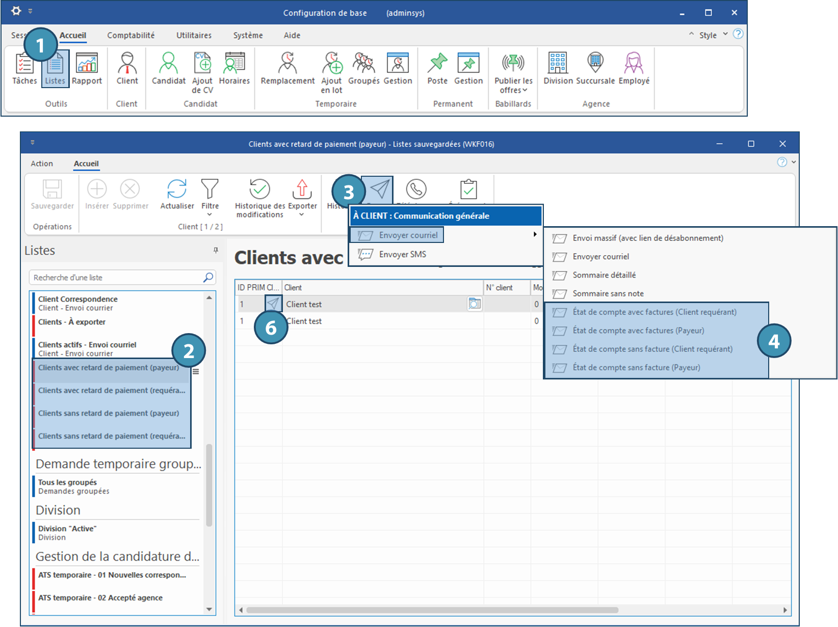The width and height of the screenshot is (838, 627).
Task: Expand the Exporter dropdown arrow
Action: coord(302,215)
